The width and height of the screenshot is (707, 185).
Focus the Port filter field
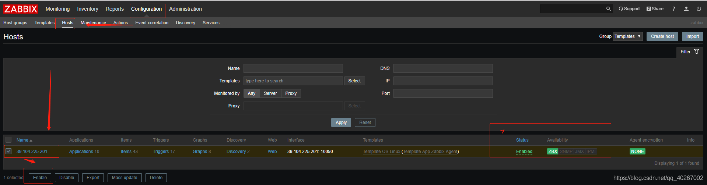pyautogui.click(x=443, y=93)
